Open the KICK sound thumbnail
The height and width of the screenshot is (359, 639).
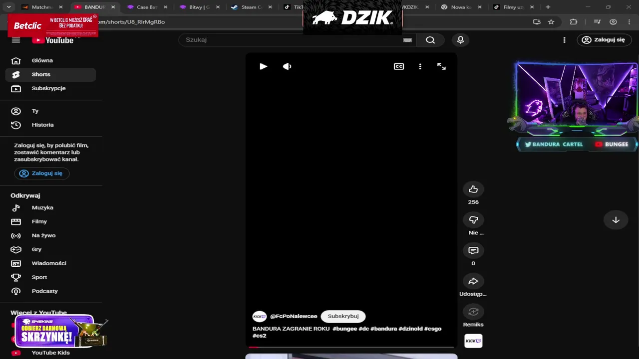point(473,341)
